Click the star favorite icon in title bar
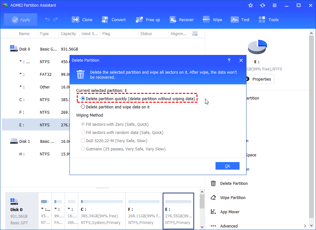Screen dimensions: 316x230 pos(251,5)
